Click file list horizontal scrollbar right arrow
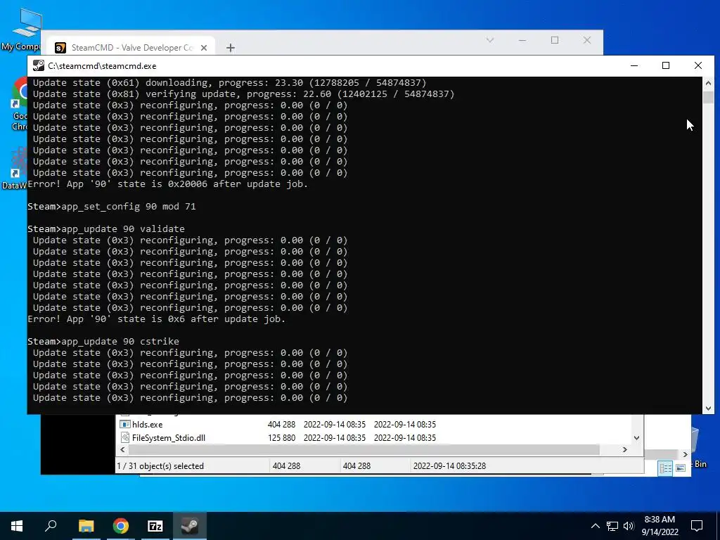Image resolution: width=720 pixels, height=540 pixels. 624,449
